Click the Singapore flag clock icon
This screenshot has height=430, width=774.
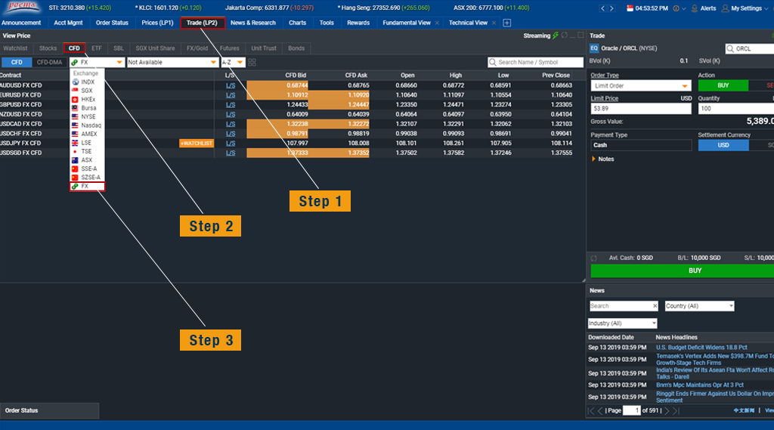[630, 8]
